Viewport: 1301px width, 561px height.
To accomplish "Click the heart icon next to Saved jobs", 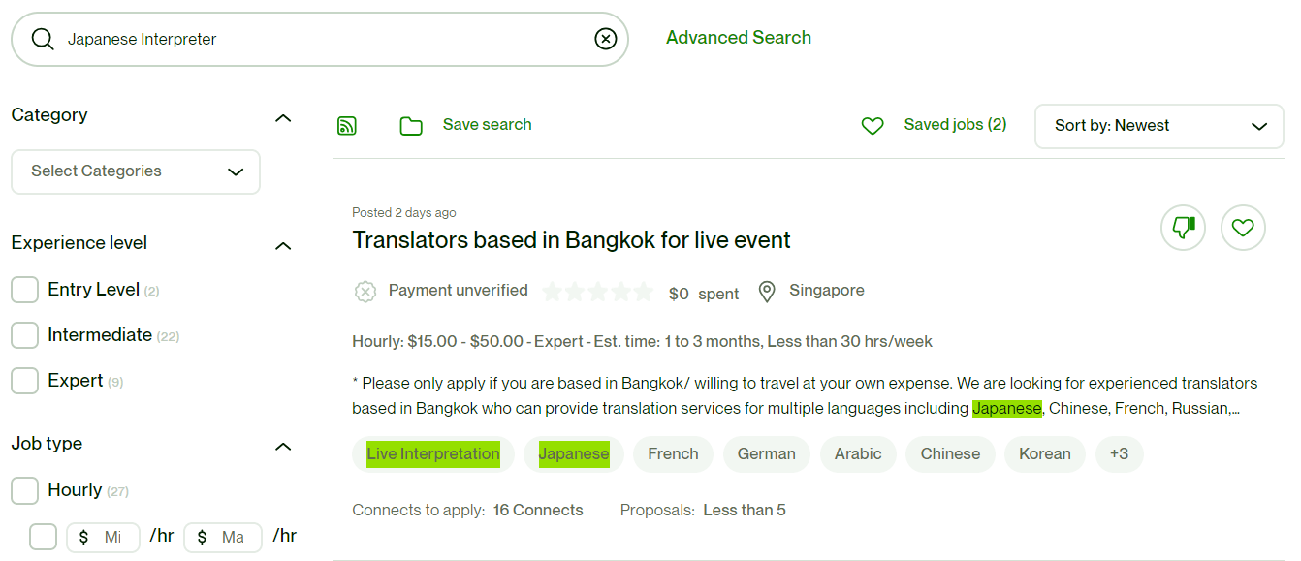I will [x=873, y=126].
